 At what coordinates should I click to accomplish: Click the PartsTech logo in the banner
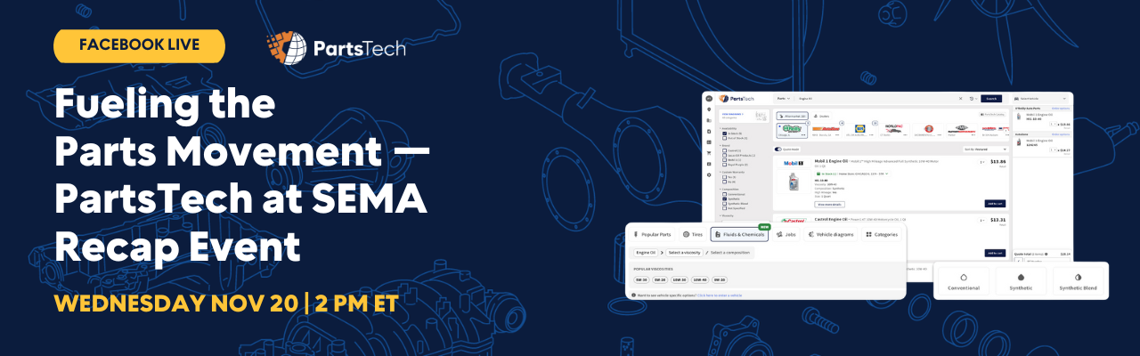coord(336,46)
